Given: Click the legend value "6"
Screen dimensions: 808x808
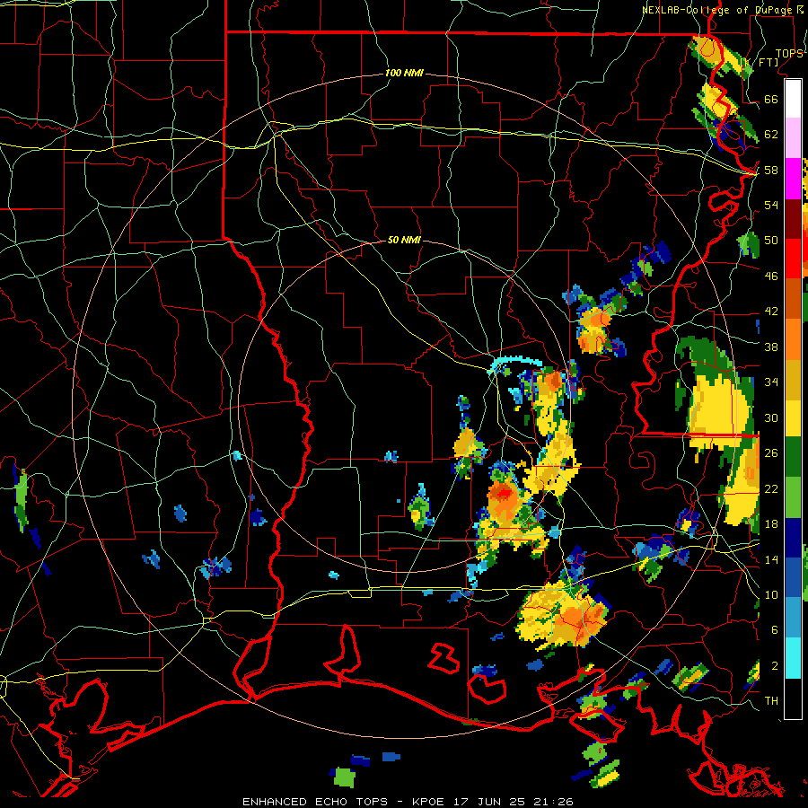Looking at the screenshot, I should (775, 630).
